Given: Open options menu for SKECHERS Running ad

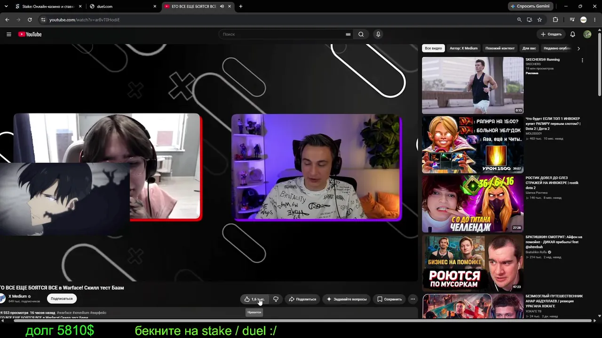Looking at the screenshot, I should pyautogui.click(x=582, y=61).
